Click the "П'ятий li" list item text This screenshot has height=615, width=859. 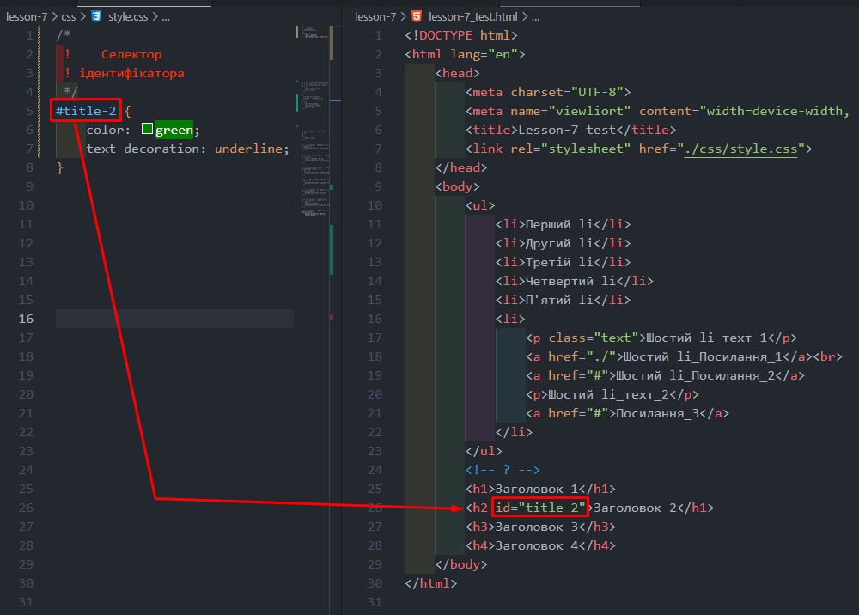click(x=559, y=300)
